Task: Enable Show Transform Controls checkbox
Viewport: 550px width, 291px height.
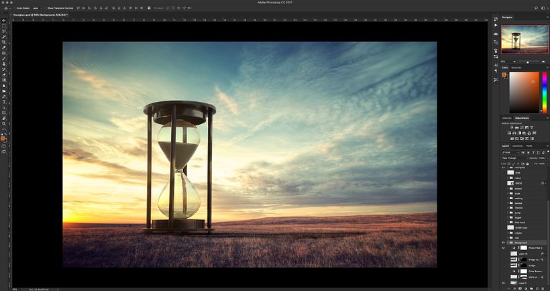Action: (46, 8)
